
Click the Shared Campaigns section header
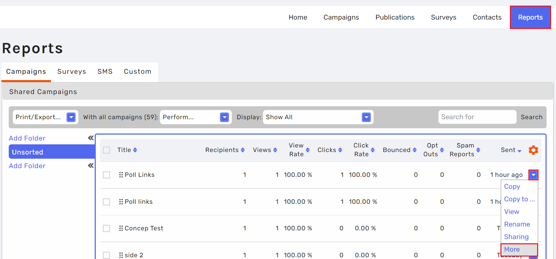click(x=278, y=92)
